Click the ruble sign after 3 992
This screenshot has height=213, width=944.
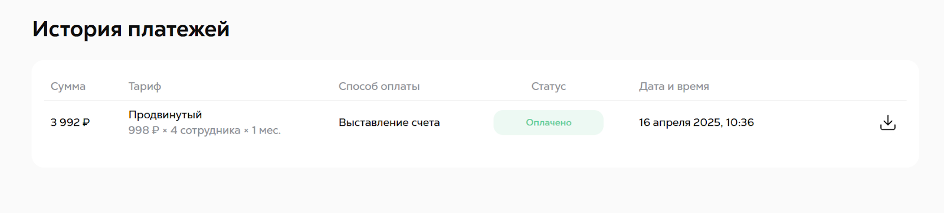[86, 122]
